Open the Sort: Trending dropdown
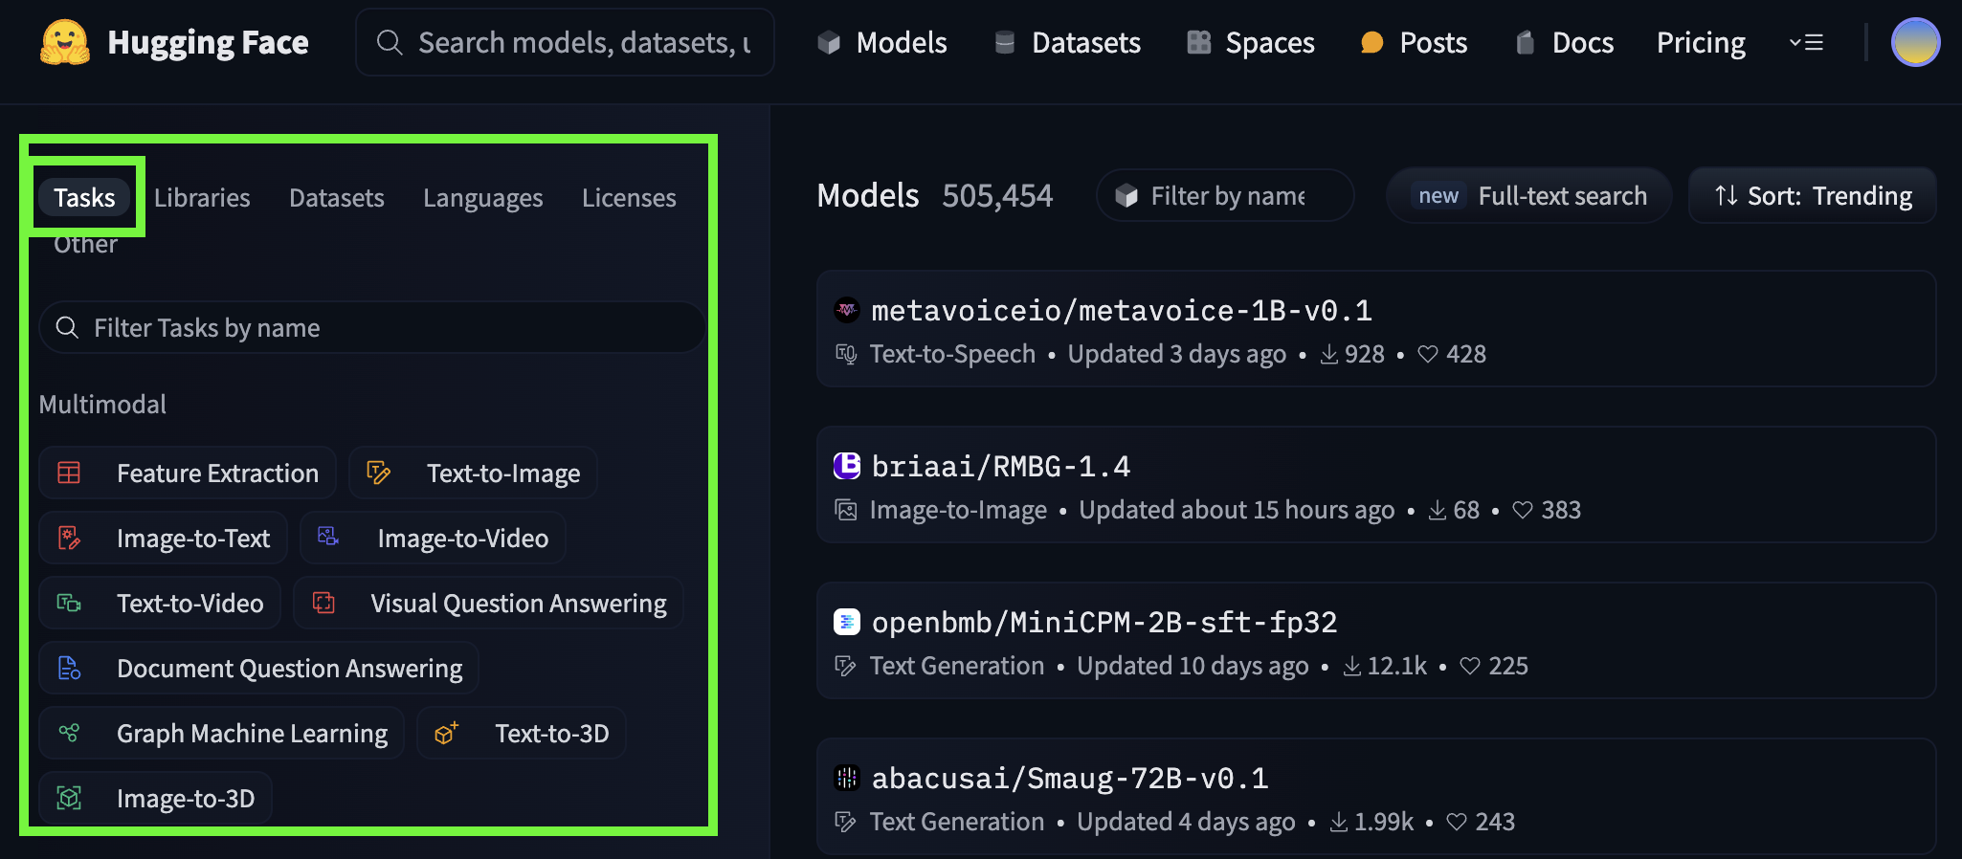The height and width of the screenshot is (859, 1962). pos(1813,195)
